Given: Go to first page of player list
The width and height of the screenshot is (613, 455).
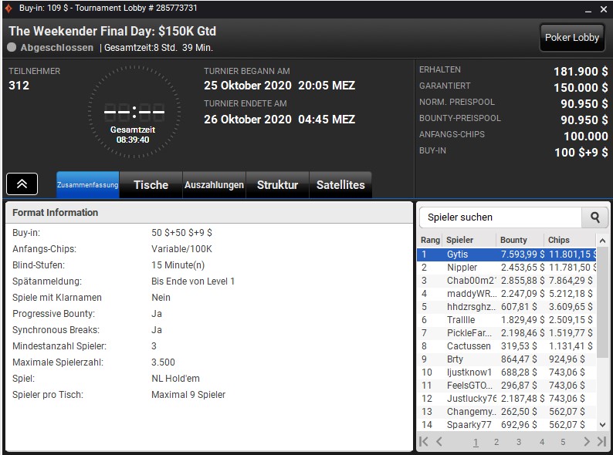Looking at the screenshot, I should [x=424, y=442].
